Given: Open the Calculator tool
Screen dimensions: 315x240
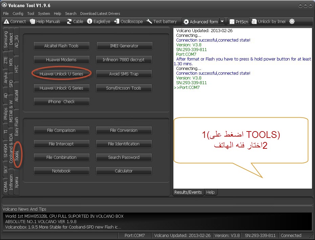Looking at the screenshot, I should coord(124,171).
